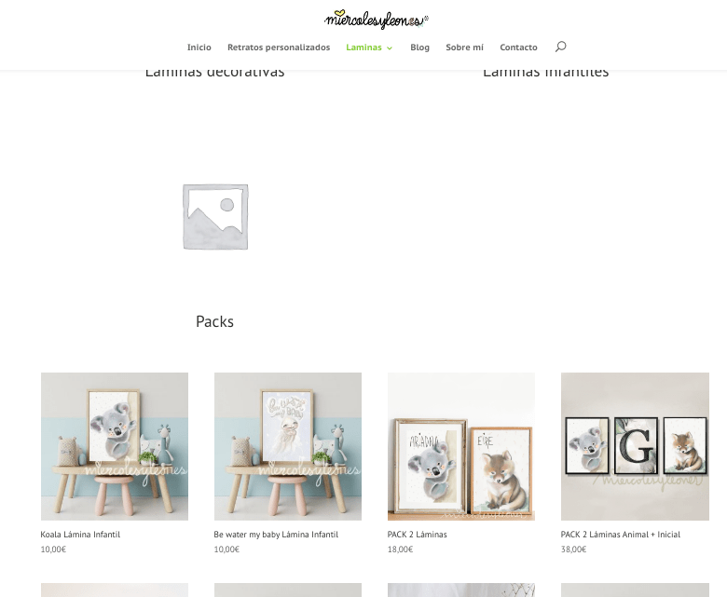The image size is (727, 597).
Task: Open the Blog menu item
Action: (419, 47)
